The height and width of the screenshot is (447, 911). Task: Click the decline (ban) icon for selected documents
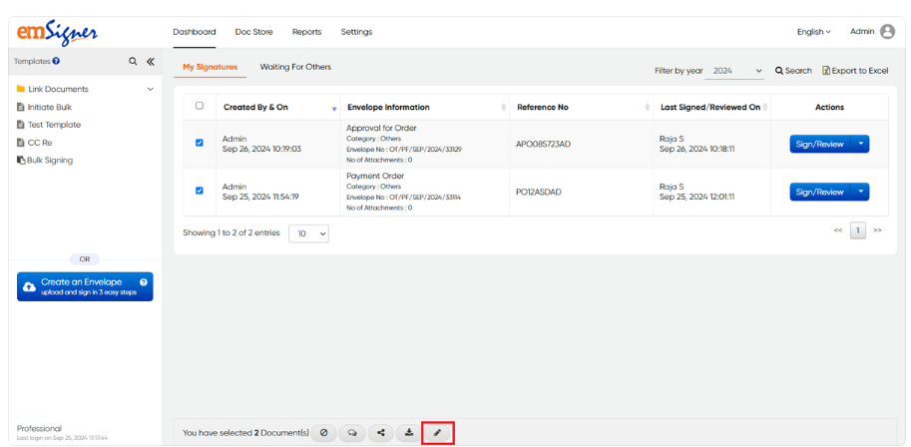323,432
